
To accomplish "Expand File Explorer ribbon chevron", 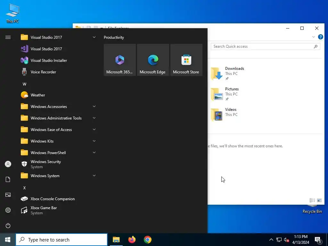I will pyautogui.click(x=313, y=37).
